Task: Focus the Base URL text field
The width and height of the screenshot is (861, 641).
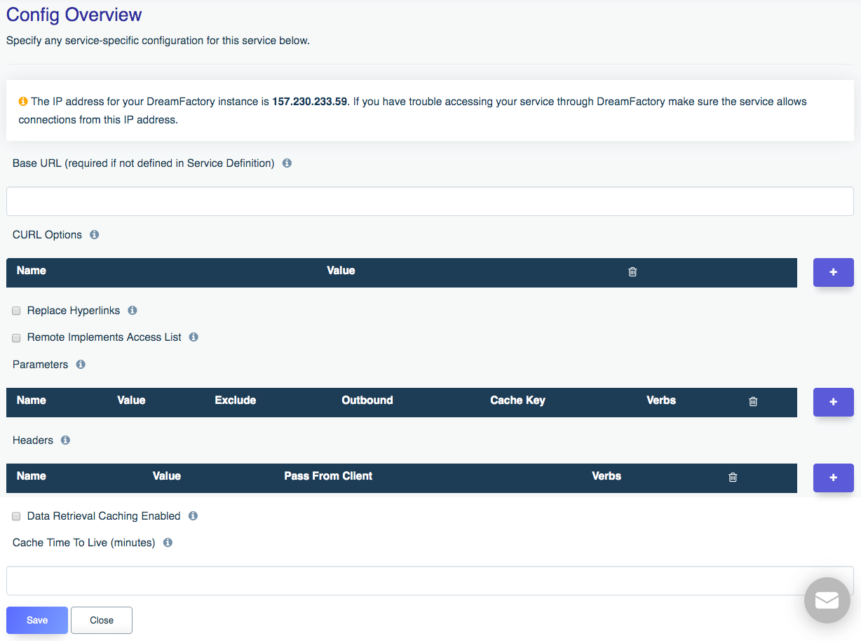Action: [x=430, y=201]
